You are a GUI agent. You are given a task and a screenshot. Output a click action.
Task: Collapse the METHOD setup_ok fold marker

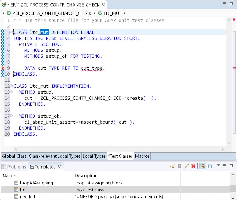[x=11, y=116]
